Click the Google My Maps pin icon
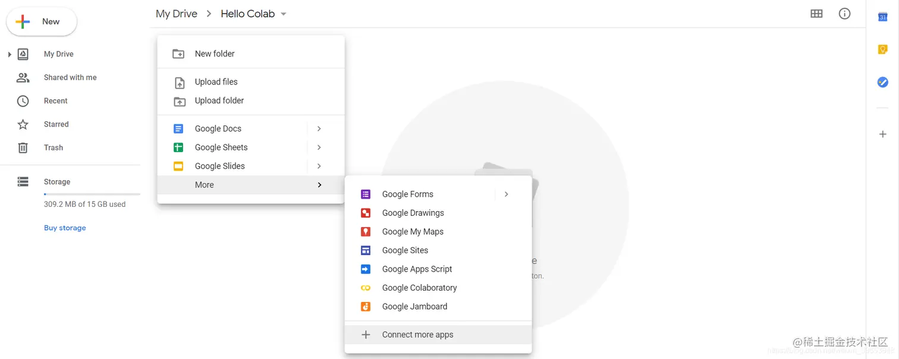 pos(366,232)
